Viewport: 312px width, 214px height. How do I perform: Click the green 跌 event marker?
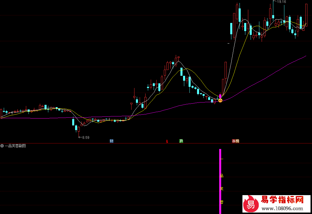(x=181, y=141)
